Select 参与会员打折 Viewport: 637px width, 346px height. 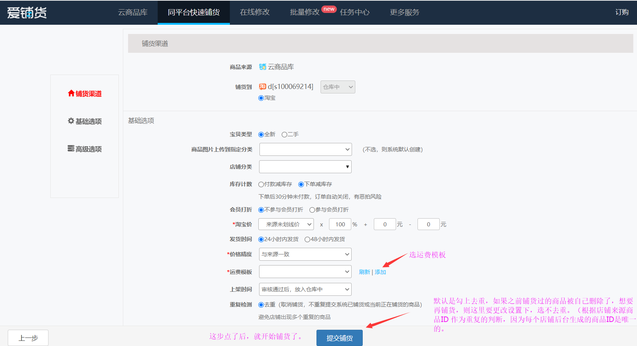pyautogui.click(x=312, y=210)
